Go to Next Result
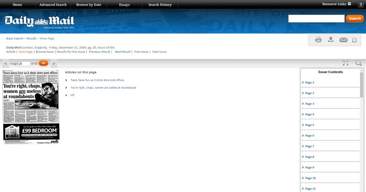The height and width of the screenshot is (192, 366). pyautogui.click(x=122, y=52)
